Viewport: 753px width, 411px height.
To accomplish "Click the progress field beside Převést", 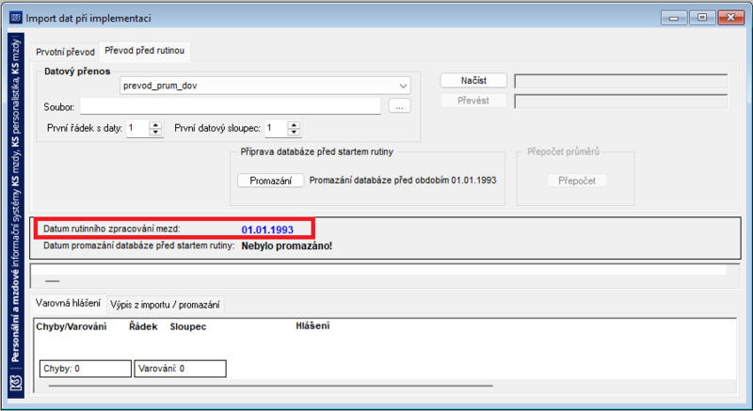I will click(621, 102).
